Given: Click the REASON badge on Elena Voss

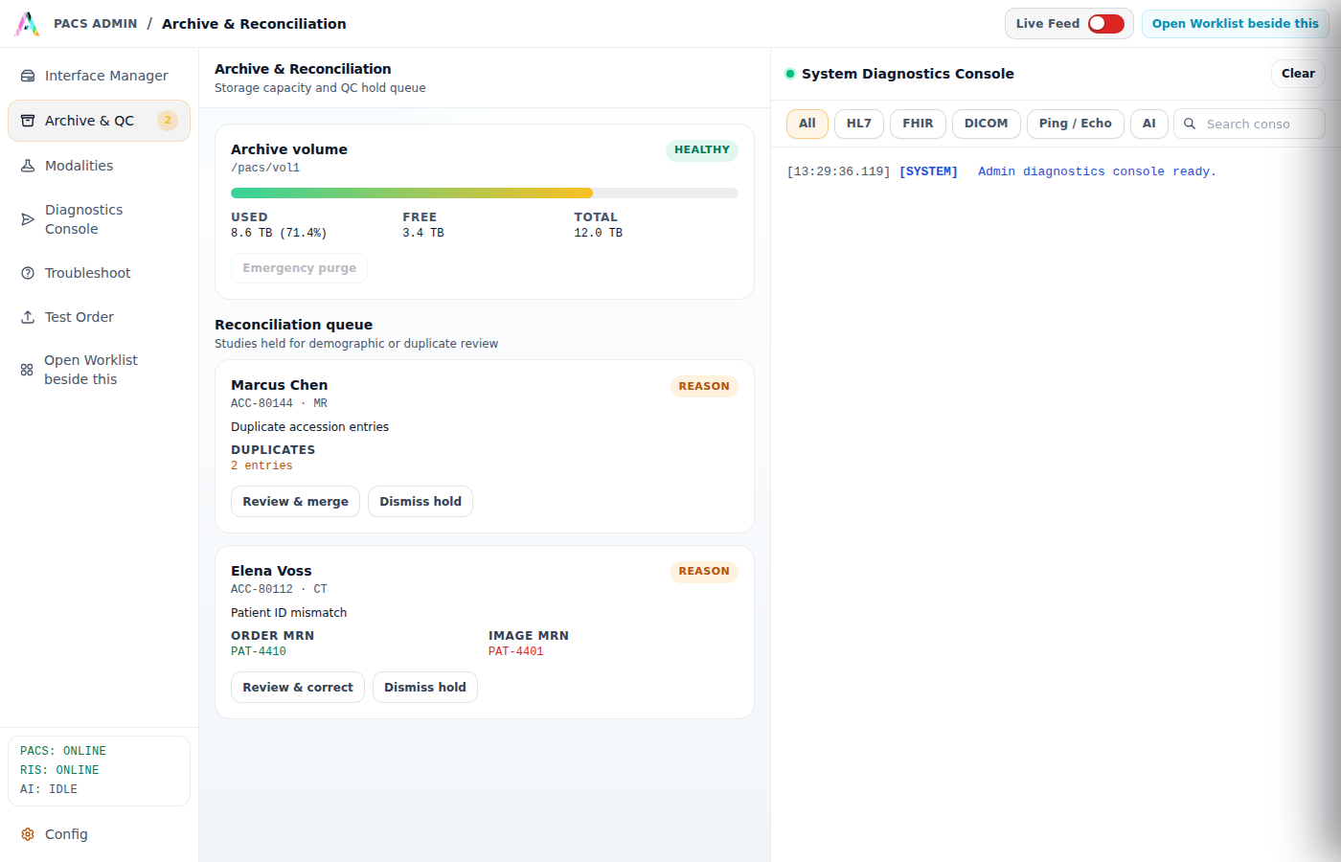Looking at the screenshot, I should tap(704, 572).
